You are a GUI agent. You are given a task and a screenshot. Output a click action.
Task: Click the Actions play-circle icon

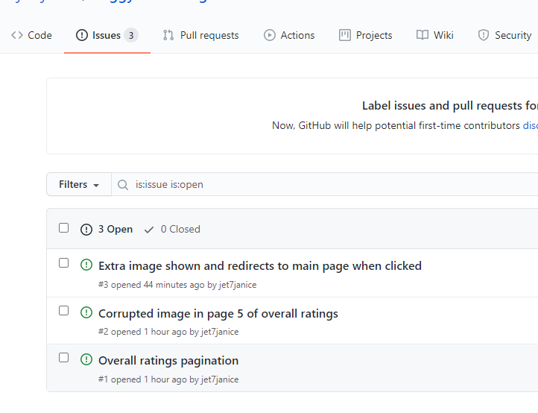click(270, 35)
